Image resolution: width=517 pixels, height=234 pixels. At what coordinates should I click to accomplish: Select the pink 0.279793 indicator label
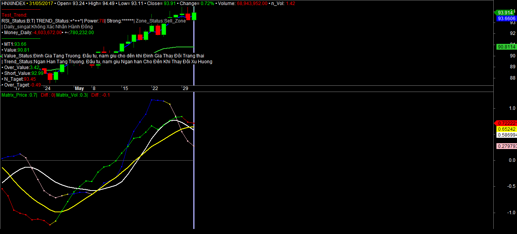pos(507,146)
